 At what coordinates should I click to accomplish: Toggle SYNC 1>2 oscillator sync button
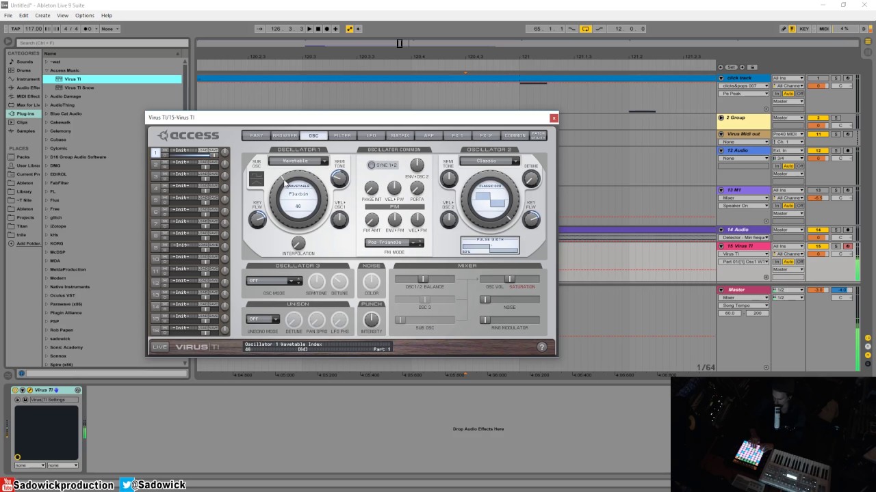[382, 165]
